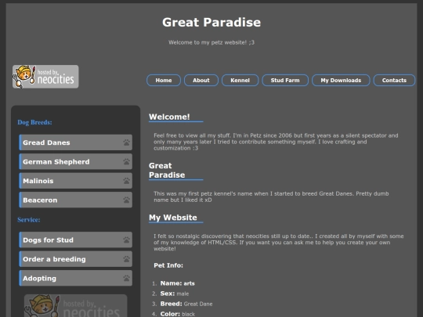423x317 pixels.
Task: Click the 'Sex: male' list entry
Action: click(175, 294)
